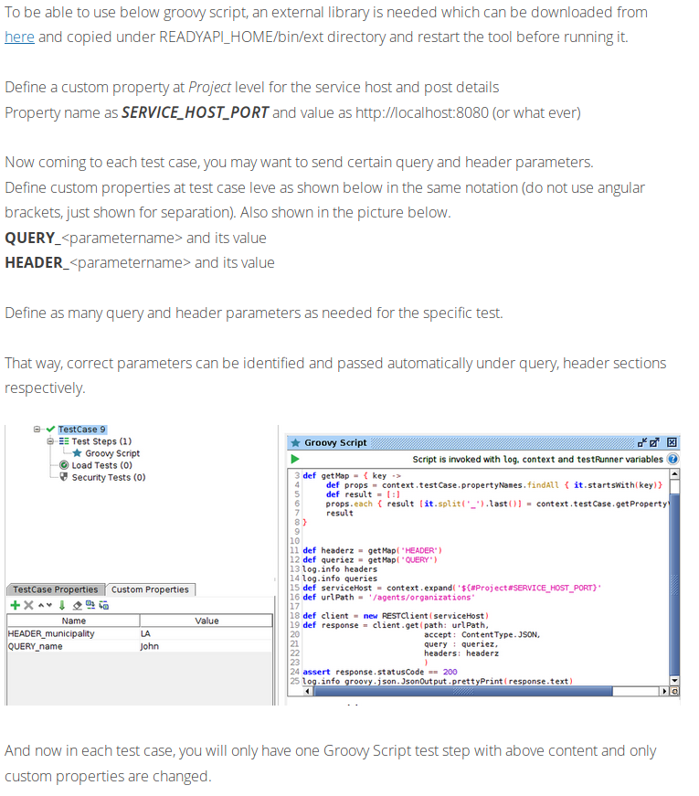
Task: Run the Groovy script with green play button
Action: [x=295, y=460]
